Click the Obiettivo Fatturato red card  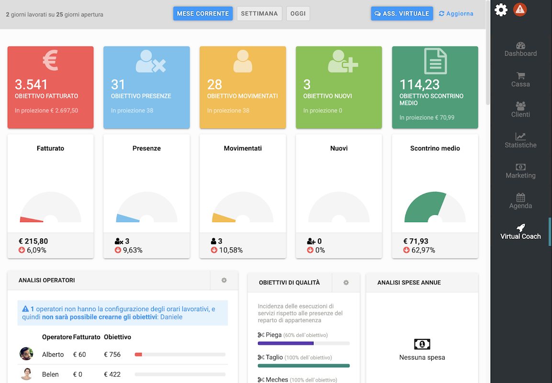coord(50,87)
